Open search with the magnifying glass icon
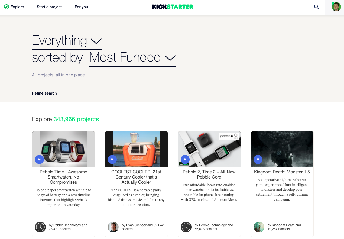This screenshot has width=344, height=239. click(316, 7)
